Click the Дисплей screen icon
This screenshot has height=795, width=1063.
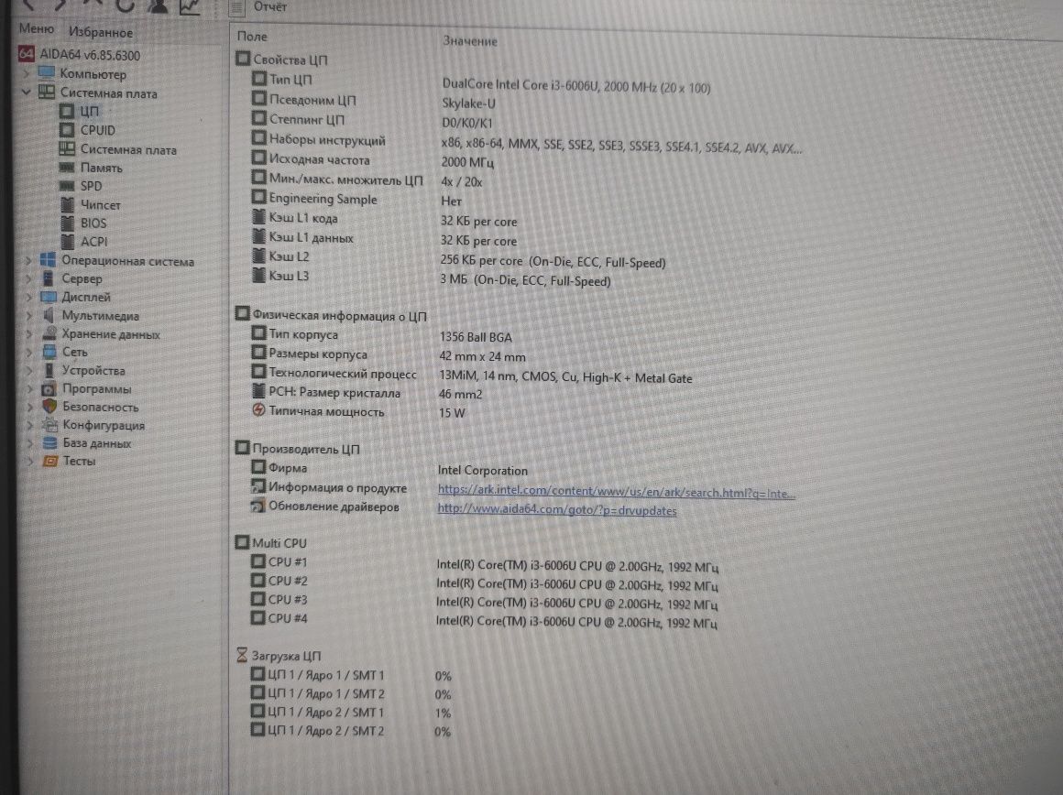[49, 297]
